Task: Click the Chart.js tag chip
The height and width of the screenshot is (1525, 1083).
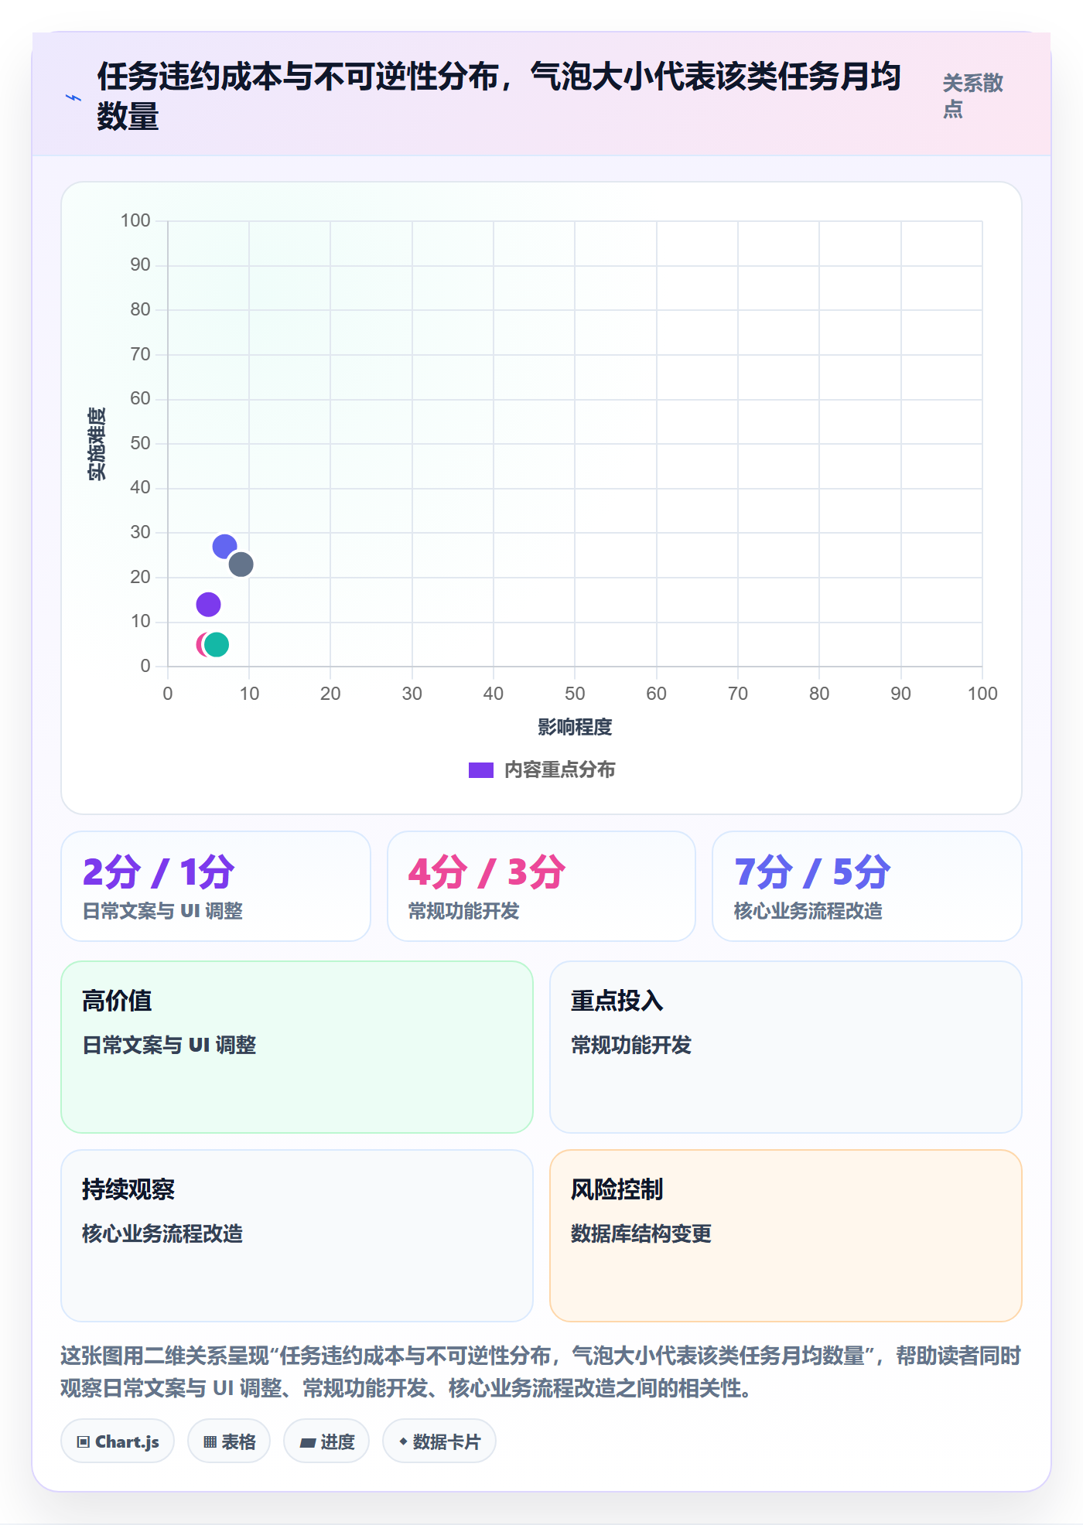Action: pos(118,1441)
